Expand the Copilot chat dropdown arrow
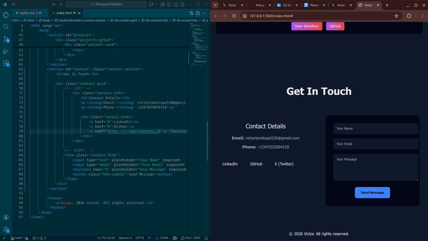 pyautogui.click(x=156, y=5)
